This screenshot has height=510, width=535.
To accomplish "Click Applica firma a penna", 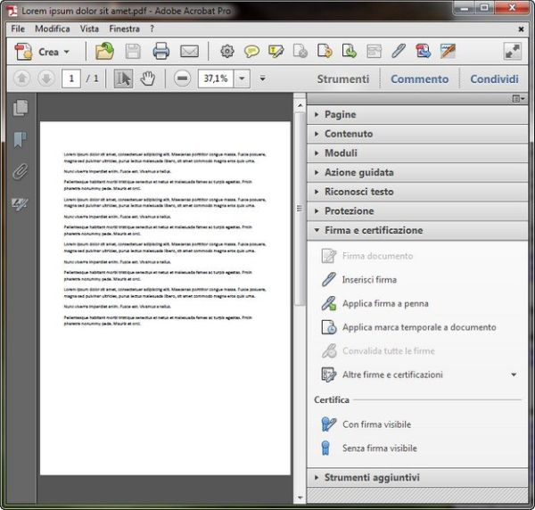I will click(384, 304).
